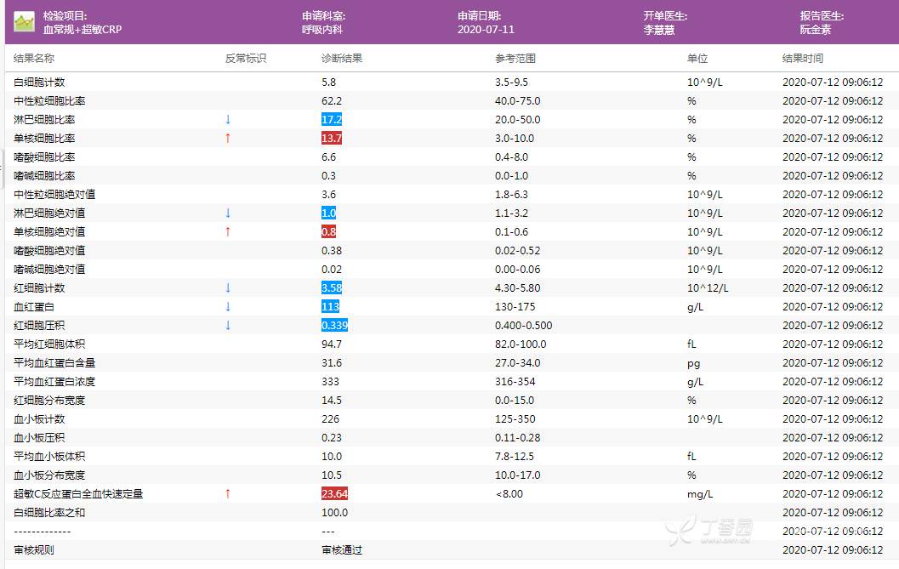This screenshot has width=899, height=569.
Task: Click the red up arrow for 超敏C反应蛋白
Action: [228, 494]
